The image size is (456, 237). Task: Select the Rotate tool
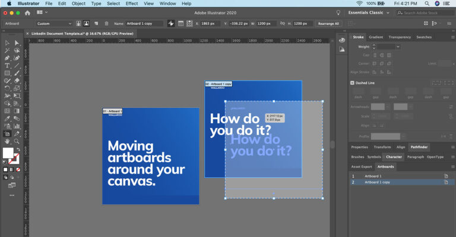click(x=7, y=88)
